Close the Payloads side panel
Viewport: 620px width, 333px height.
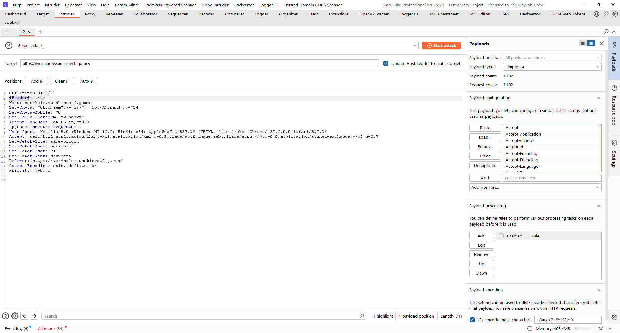602,43
